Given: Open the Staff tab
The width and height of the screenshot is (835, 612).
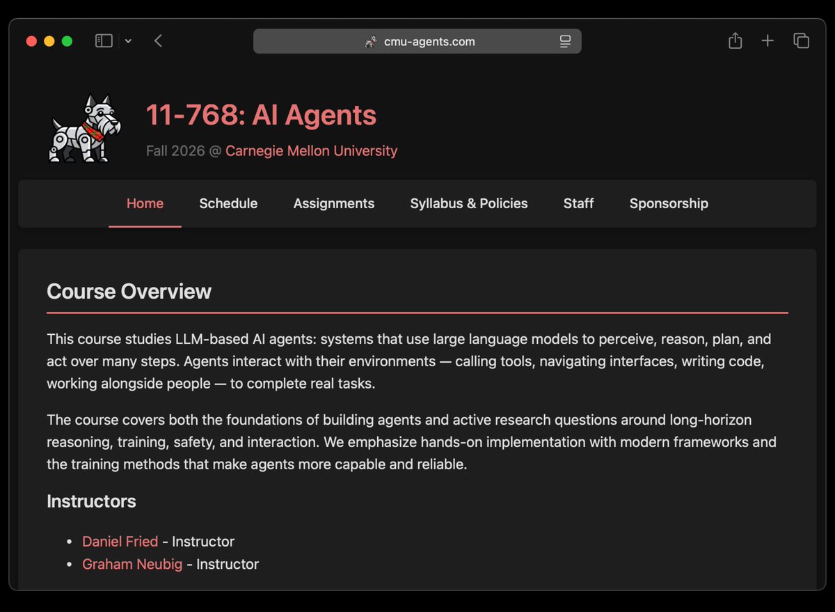Looking at the screenshot, I should 579,203.
